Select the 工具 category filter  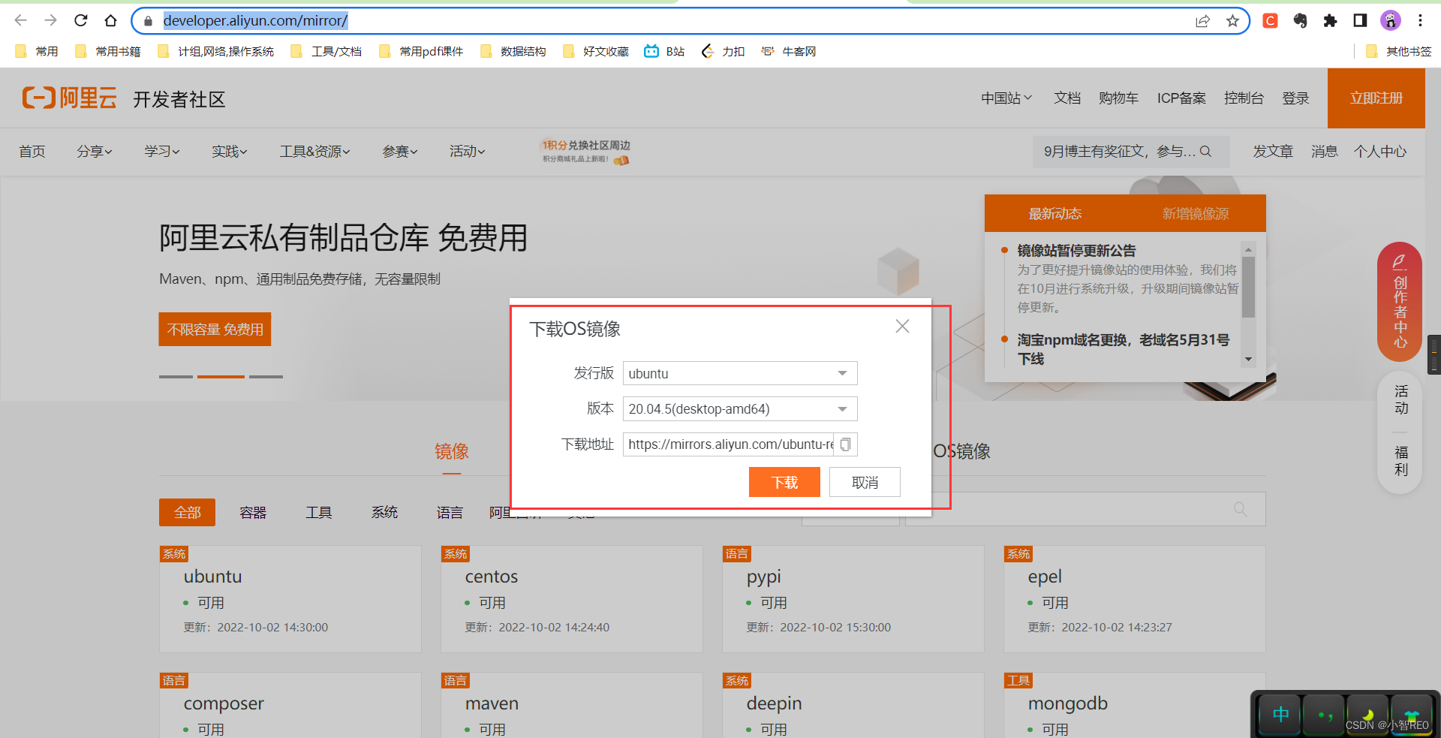pyautogui.click(x=318, y=512)
